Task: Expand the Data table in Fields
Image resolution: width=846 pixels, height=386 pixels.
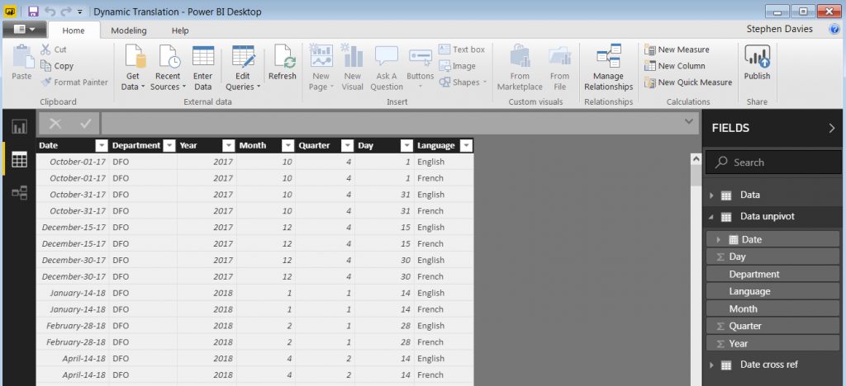Action: 711,195
